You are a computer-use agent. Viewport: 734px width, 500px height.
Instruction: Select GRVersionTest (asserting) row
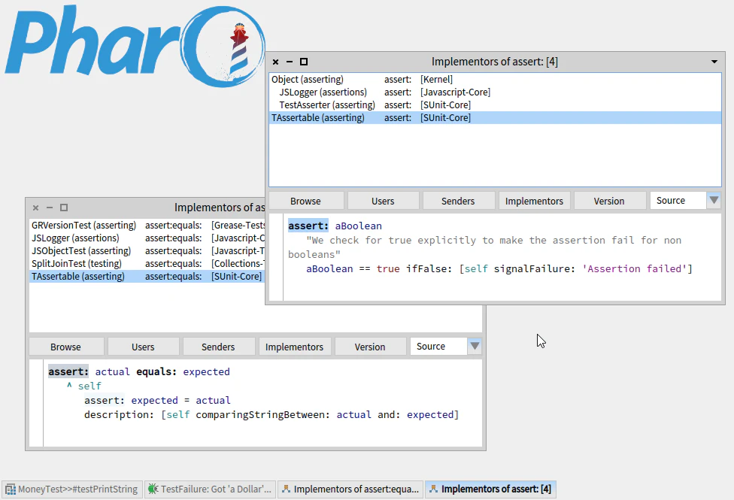[147, 225]
